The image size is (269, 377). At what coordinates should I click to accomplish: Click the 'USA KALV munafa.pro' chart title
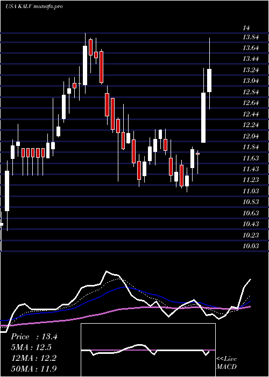(34, 6)
